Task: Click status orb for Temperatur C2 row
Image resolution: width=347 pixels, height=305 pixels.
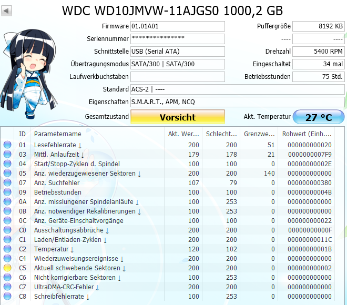Action: pyautogui.click(x=7, y=249)
